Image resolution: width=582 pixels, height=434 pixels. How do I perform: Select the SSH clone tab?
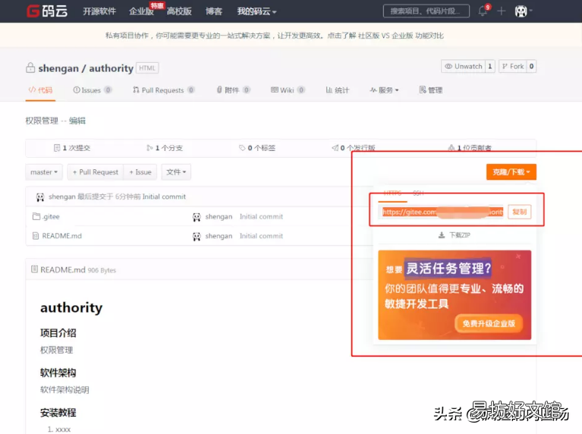point(418,193)
